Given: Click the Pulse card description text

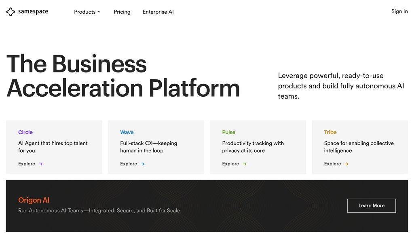Looking at the screenshot, I should (253, 147).
